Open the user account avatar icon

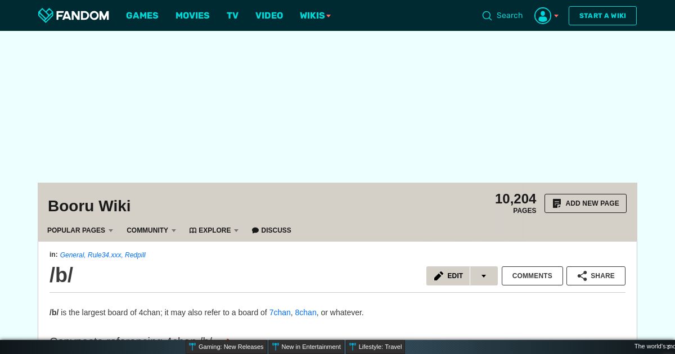(543, 16)
